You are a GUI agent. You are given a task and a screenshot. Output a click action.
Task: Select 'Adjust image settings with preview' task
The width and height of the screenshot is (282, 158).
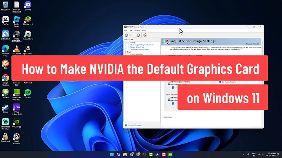tap(142, 45)
